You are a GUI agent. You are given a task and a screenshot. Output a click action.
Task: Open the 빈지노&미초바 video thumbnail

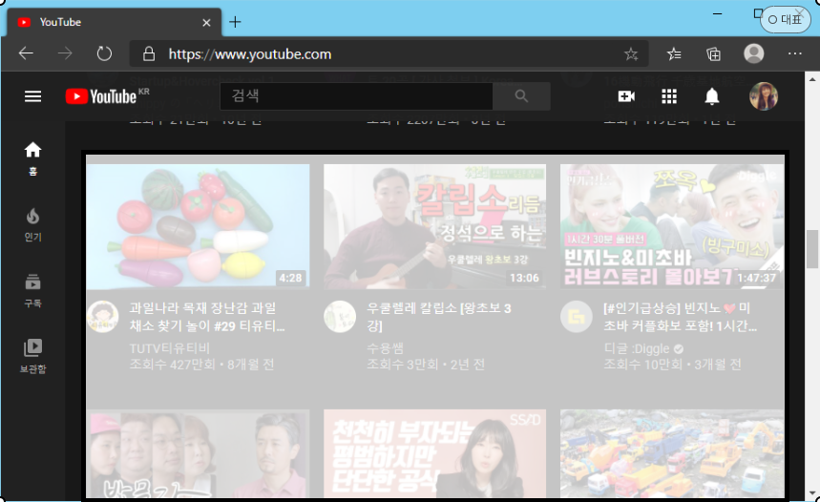(672, 227)
